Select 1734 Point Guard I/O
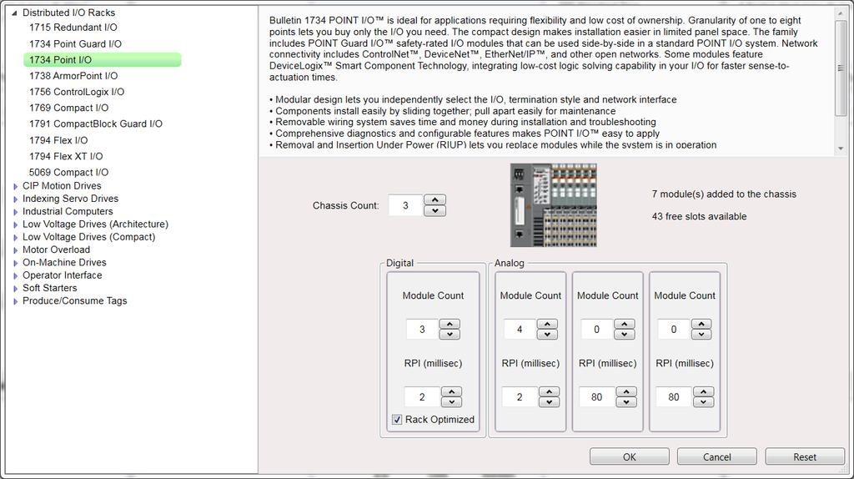 (x=75, y=43)
